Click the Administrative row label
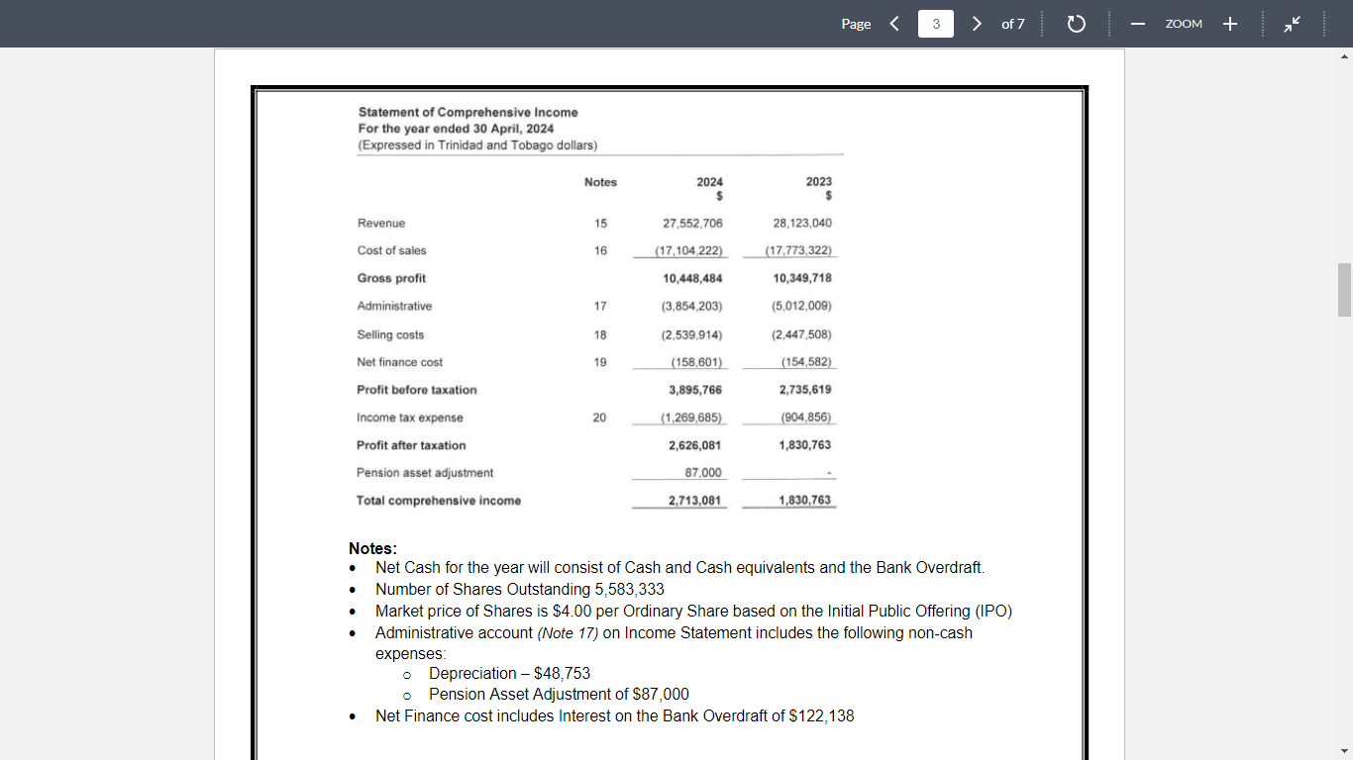 point(394,307)
